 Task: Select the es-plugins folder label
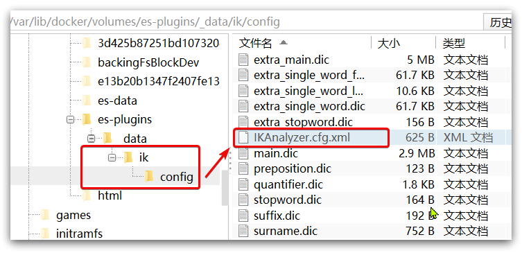click(x=125, y=119)
